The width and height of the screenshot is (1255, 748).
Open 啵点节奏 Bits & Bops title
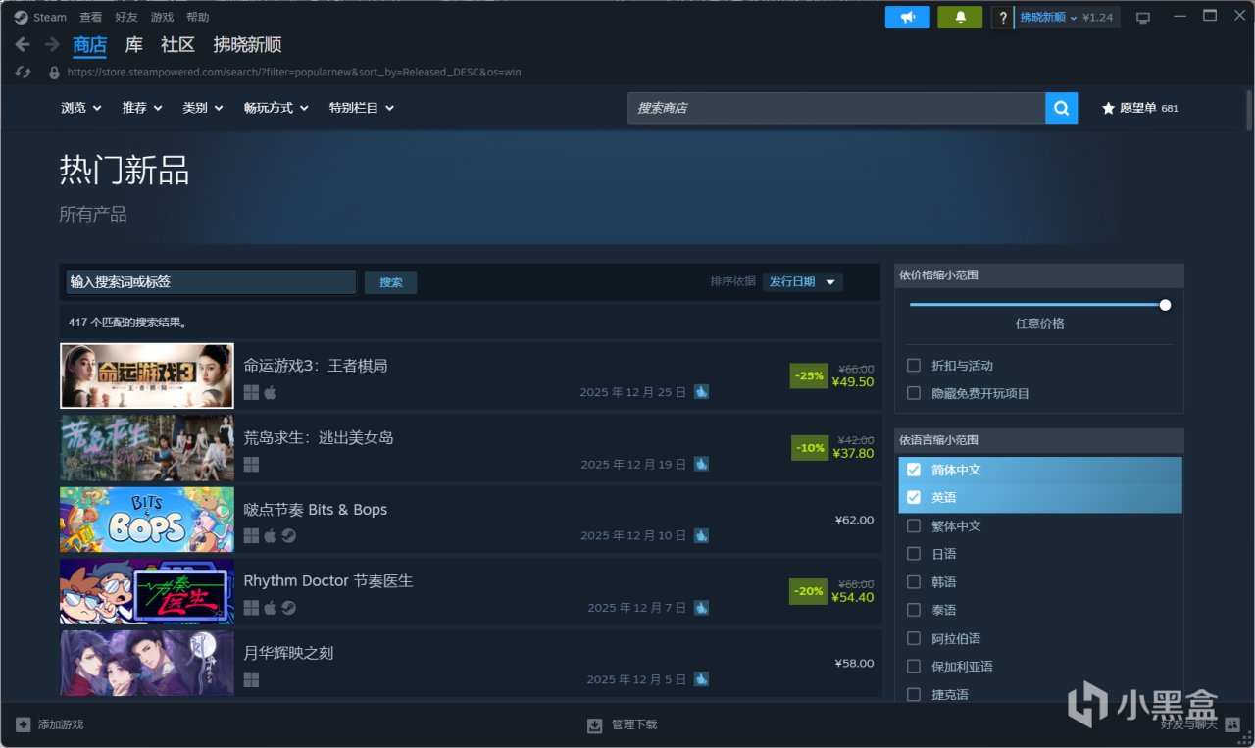pos(316,510)
